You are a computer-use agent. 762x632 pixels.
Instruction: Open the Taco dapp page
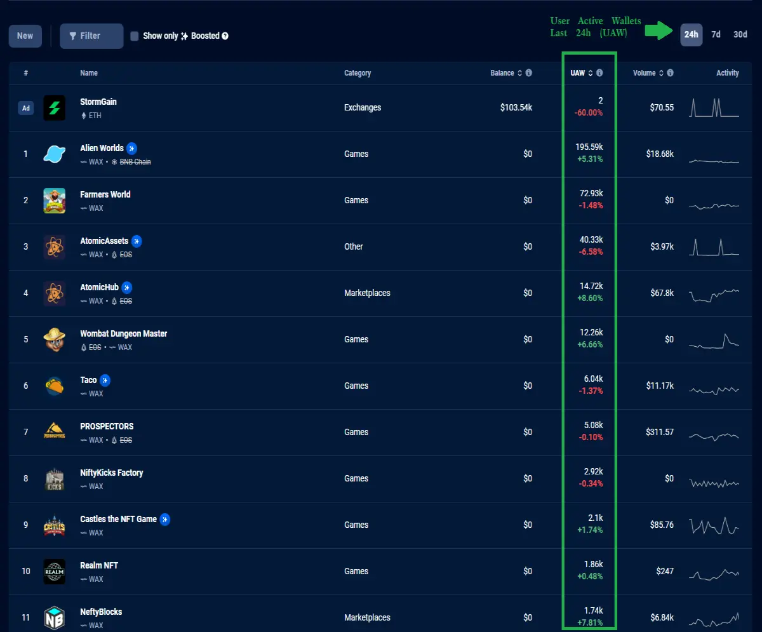[x=89, y=380]
